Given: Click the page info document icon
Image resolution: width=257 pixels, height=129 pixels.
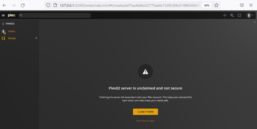Looking at the screenshot, I should [55, 5].
